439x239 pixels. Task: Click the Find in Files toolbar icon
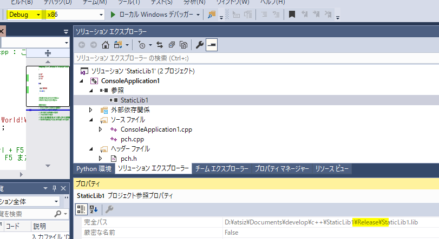click(x=212, y=15)
